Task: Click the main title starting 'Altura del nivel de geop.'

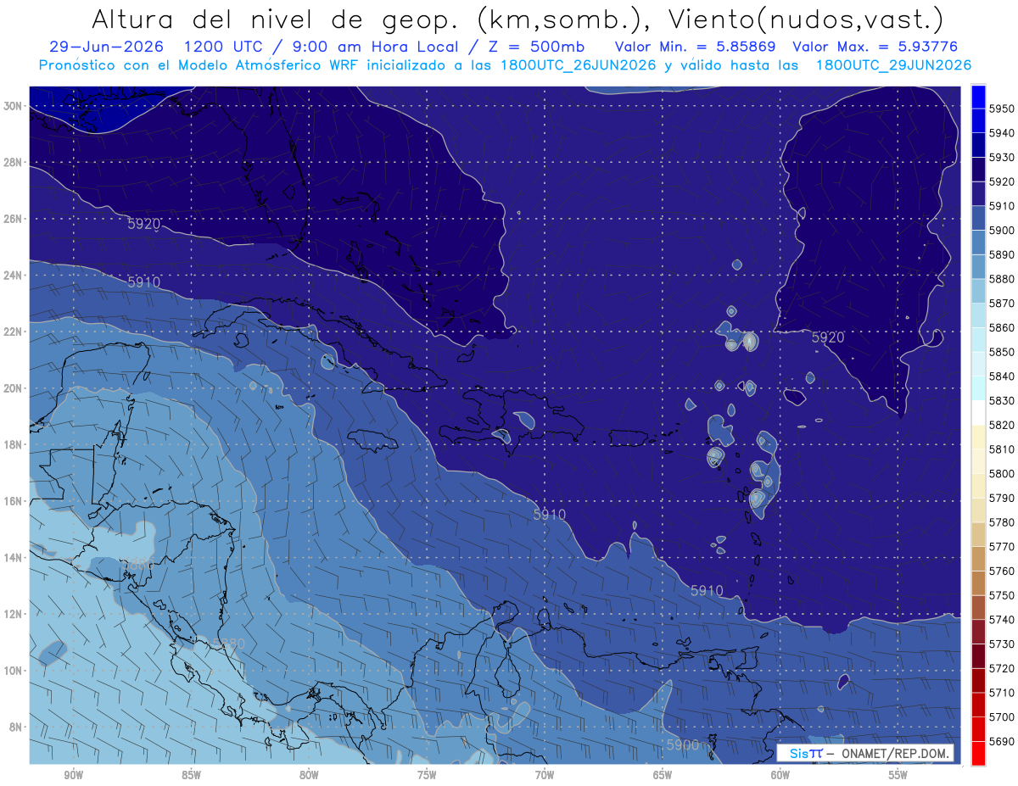Action: (x=517, y=19)
